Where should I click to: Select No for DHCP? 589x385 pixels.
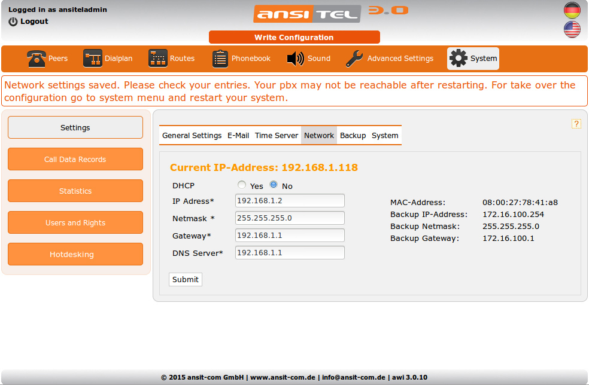274,185
